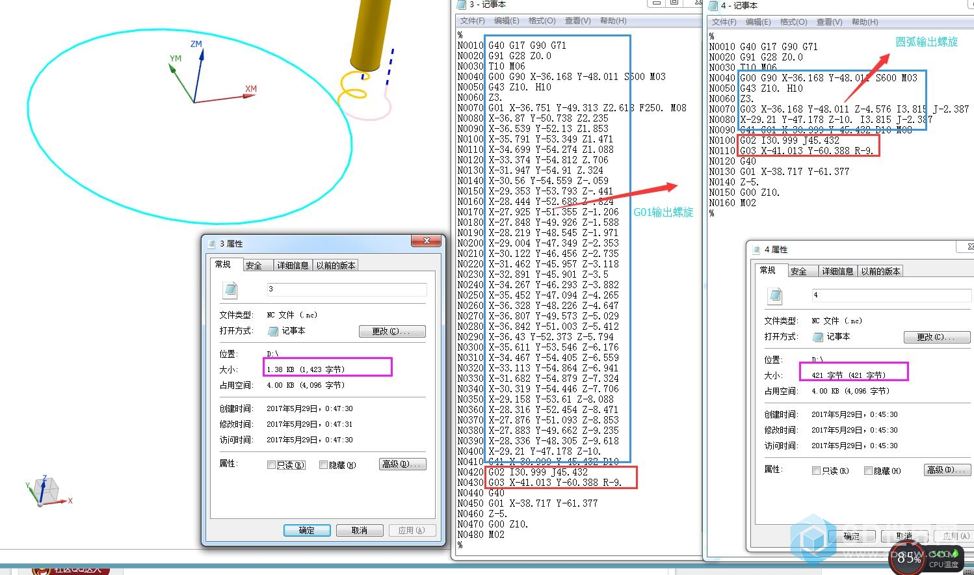This screenshot has height=575, width=974.
Task: Click file name field showing 3
Action: click(347, 289)
